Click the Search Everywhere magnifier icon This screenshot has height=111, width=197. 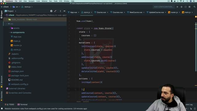coord(195,7)
